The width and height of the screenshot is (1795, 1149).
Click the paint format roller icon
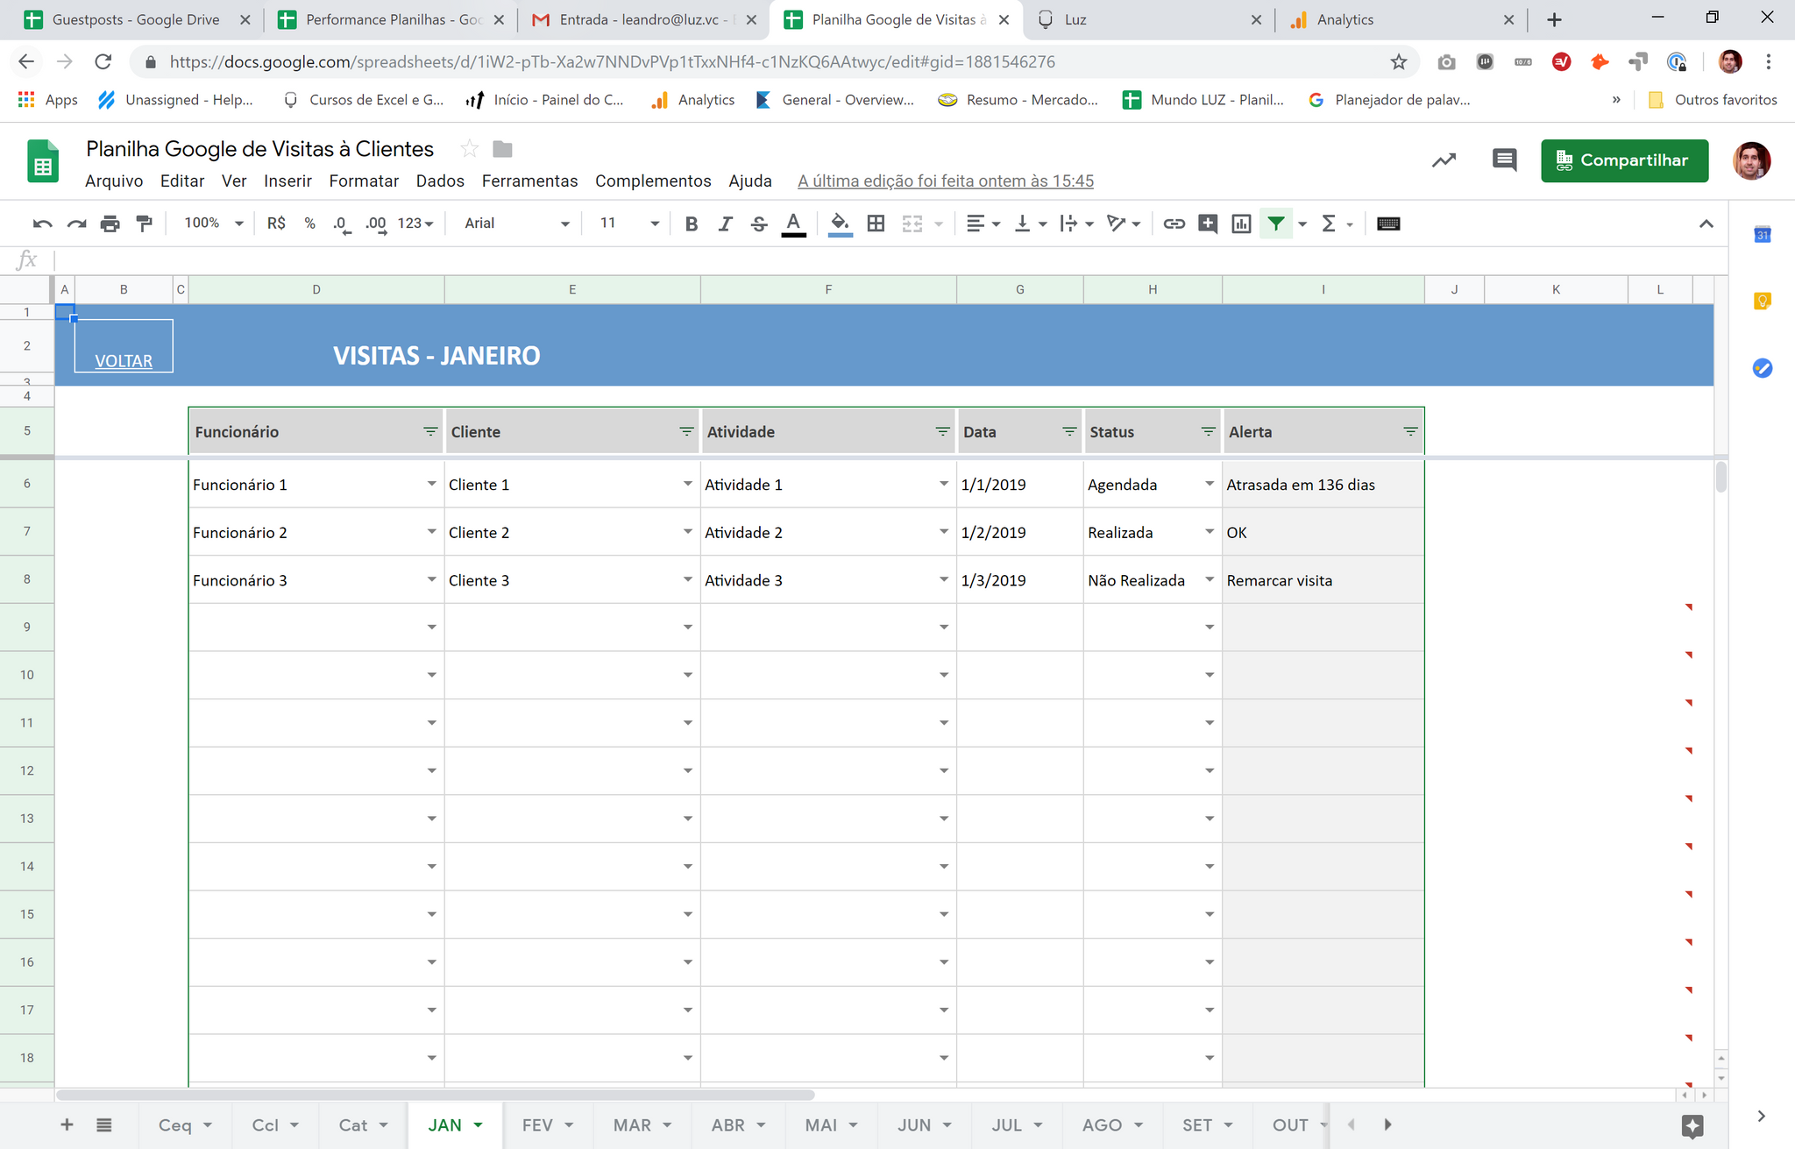(x=145, y=223)
